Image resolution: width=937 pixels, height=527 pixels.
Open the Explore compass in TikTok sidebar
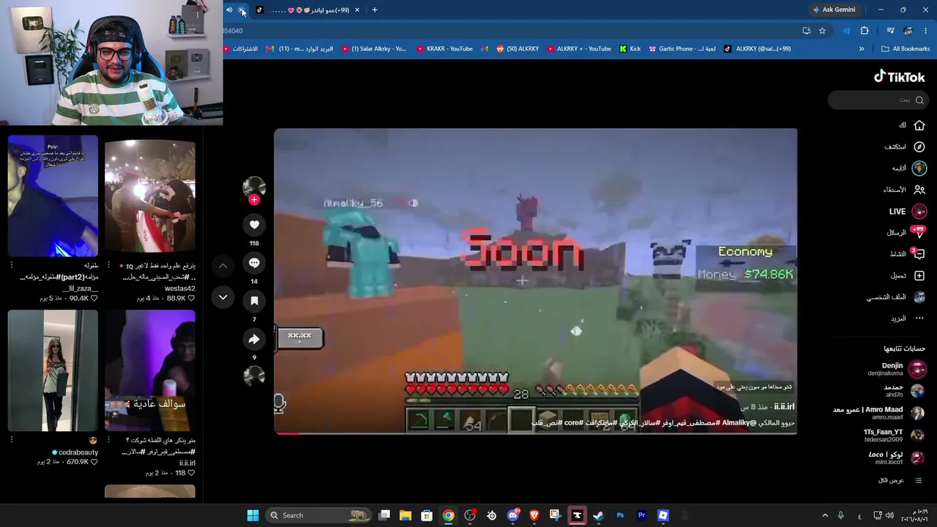point(919,146)
